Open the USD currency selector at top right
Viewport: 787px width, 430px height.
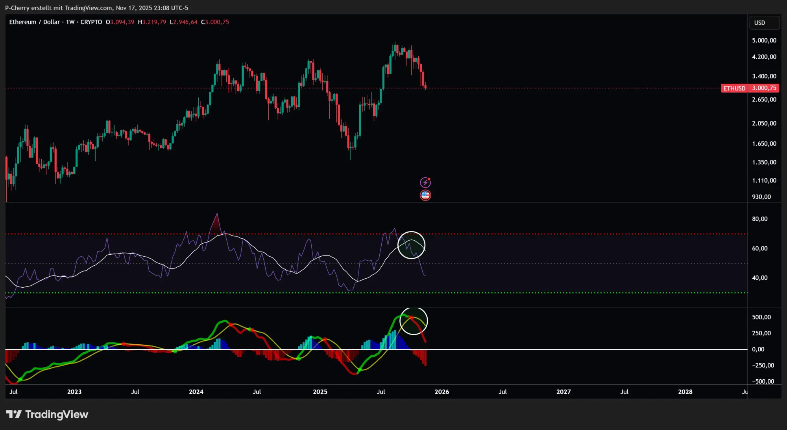tap(763, 22)
